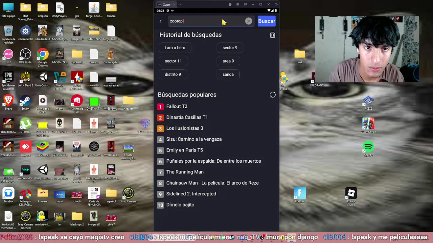Select the Fortnite desktop icon

(x=300, y=195)
